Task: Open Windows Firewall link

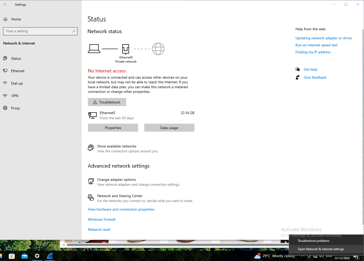Action: 102,219
